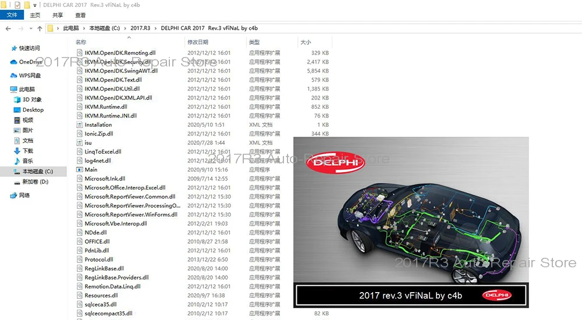The height and width of the screenshot is (320, 582).
Task: Sort by the 修改日期 column header
Action: pos(198,42)
